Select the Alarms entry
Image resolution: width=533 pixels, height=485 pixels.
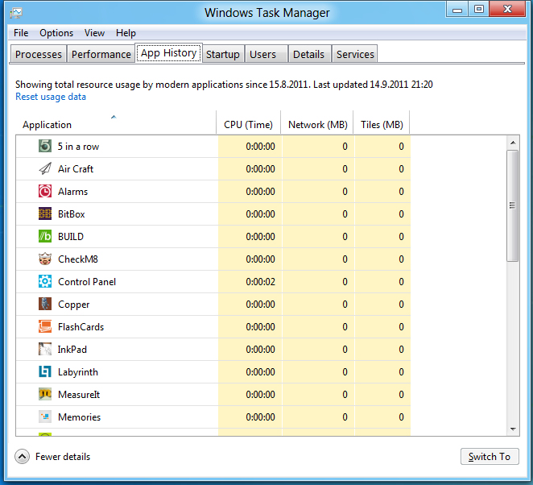[x=213, y=191]
